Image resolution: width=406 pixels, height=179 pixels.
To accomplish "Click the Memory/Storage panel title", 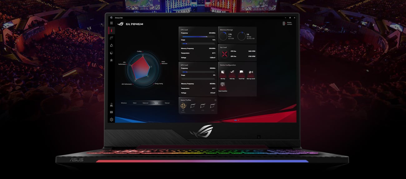I will [x=226, y=30].
